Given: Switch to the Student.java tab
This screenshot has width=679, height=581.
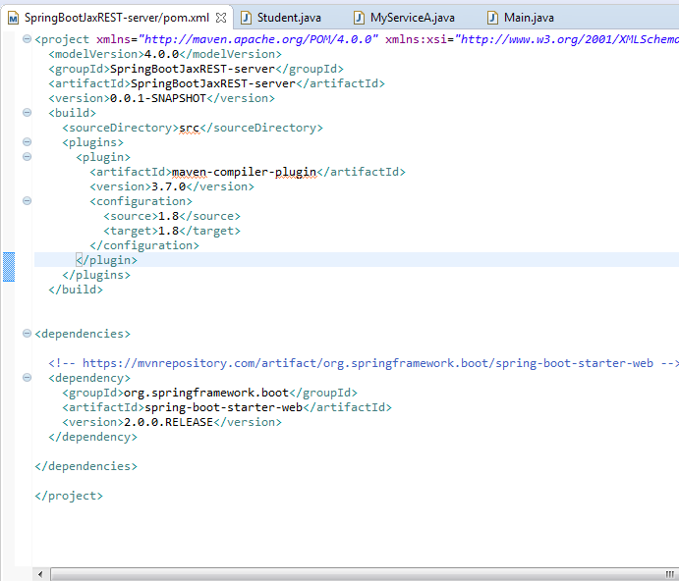Looking at the screenshot, I should coord(289,18).
